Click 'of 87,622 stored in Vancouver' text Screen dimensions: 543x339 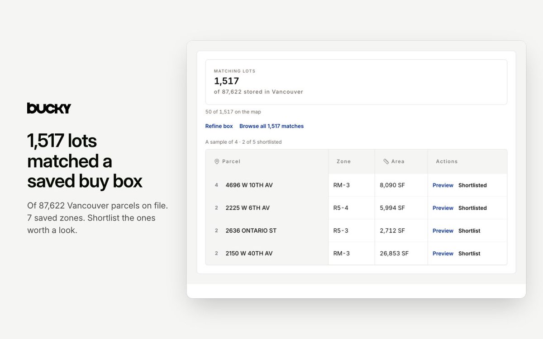pyautogui.click(x=258, y=92)
